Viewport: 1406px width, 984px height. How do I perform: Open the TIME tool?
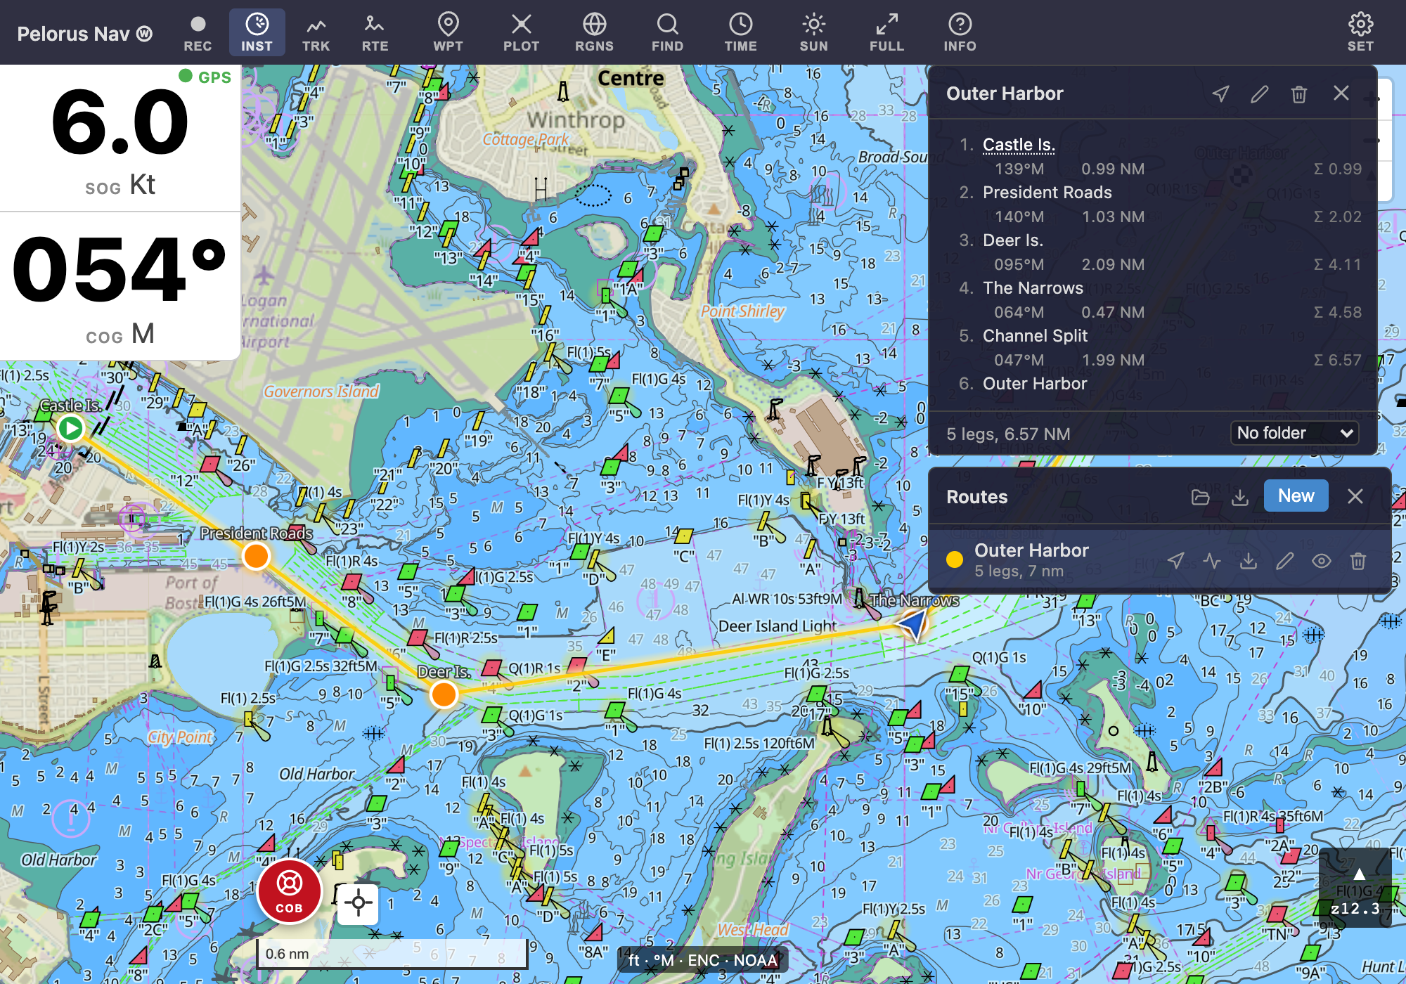pyautogui.click(x=740, y=32)
